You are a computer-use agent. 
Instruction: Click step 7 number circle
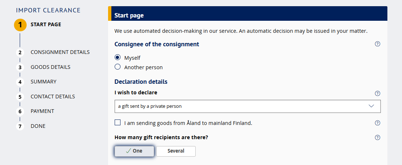click(20, 126)
